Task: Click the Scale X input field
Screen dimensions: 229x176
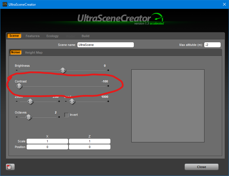Action: [x=47, y=141]
